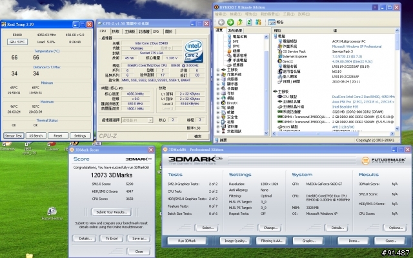Image resolution: width=413 pixels, height=258 pixels.
Task: Click EVEREST Up-level arrow icon
Action: point(239,22)
